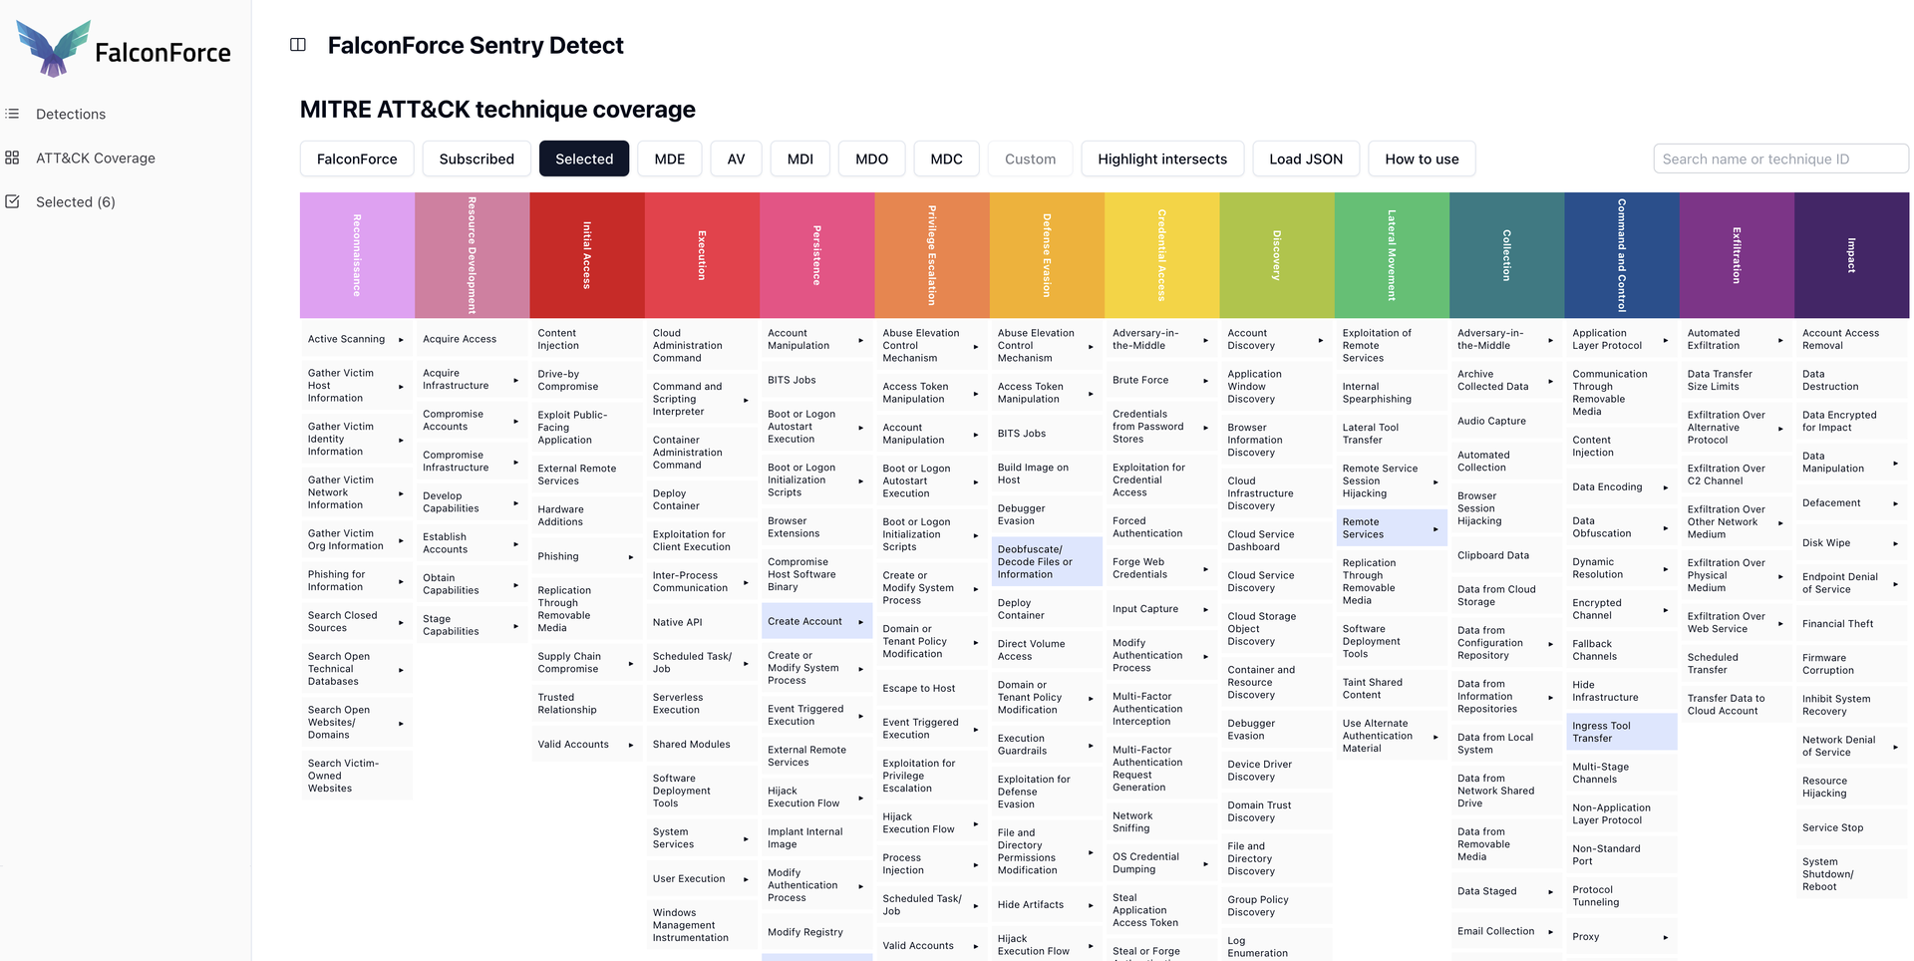Enable the MDE coverage filter
This screenshot has width=1914, height=961.
(669, 159)
